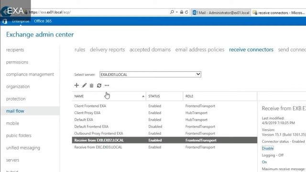306x172 pixels.
Task: Open the rules tab
Action: (x=80, y=50)
